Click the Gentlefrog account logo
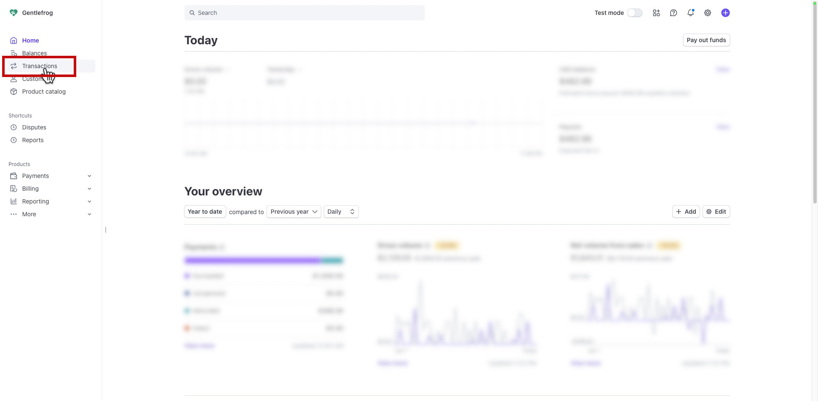This screenshot has height=401, width=818. click(x=14, y=13)
